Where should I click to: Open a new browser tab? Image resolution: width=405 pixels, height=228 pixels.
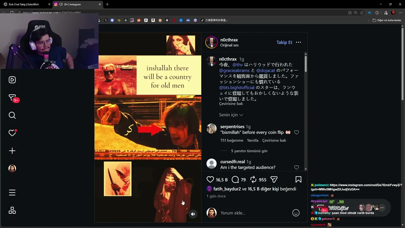107,4
